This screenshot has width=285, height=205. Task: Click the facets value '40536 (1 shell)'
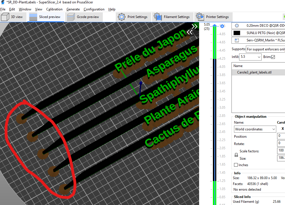tap(258, 184)
